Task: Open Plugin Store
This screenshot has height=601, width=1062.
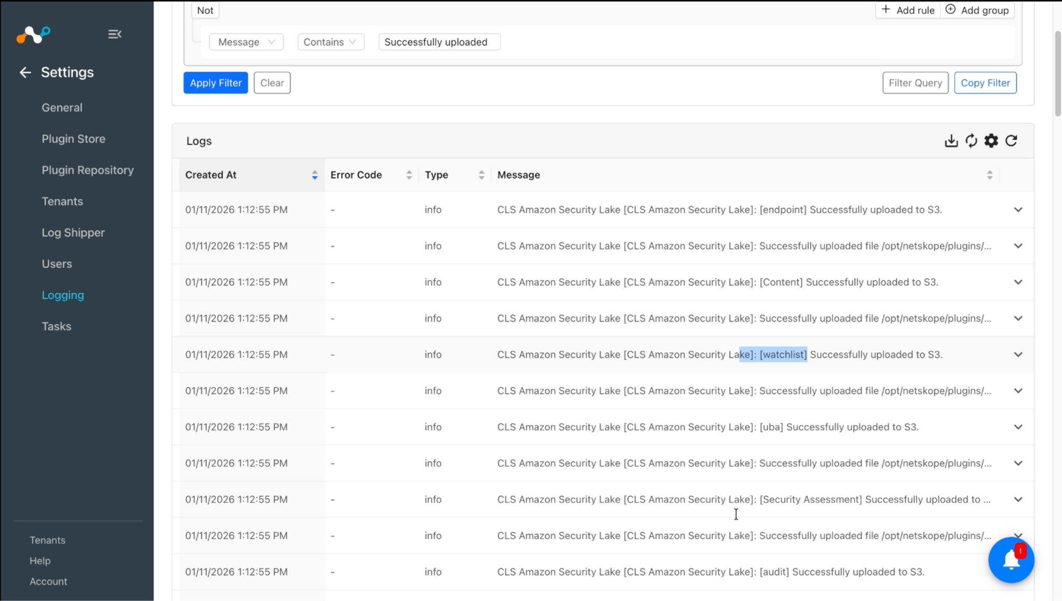Action: [x=74, y=139]
